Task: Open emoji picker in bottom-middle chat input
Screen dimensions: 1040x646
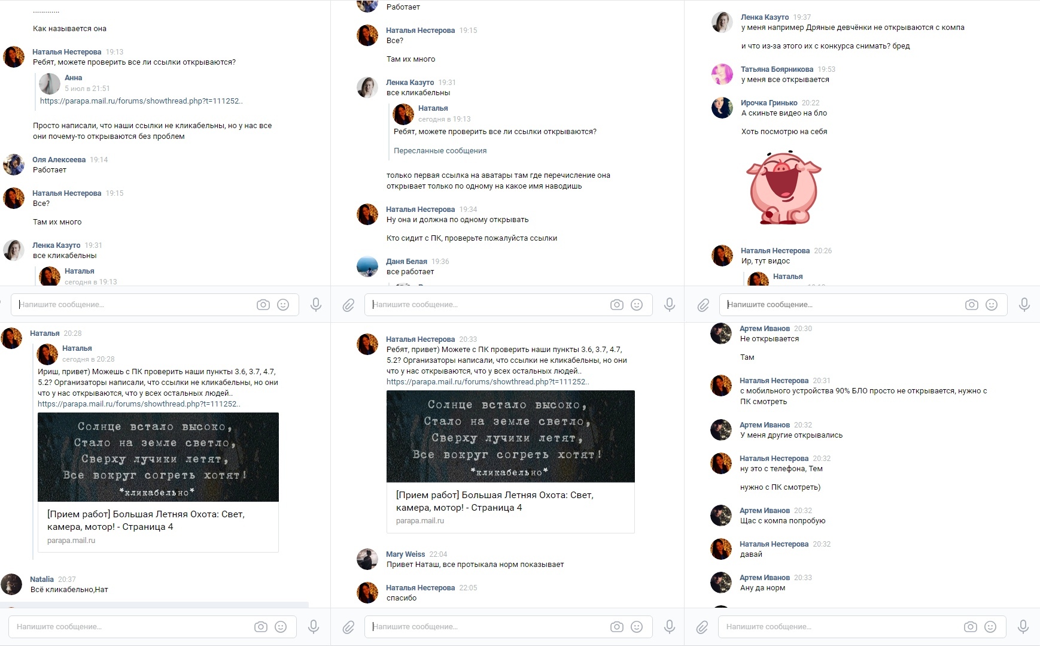Action: coord(637,627)
